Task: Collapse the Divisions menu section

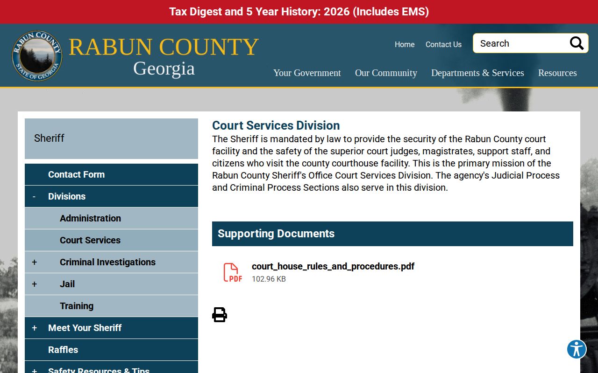Action: (x=34, y=197)
